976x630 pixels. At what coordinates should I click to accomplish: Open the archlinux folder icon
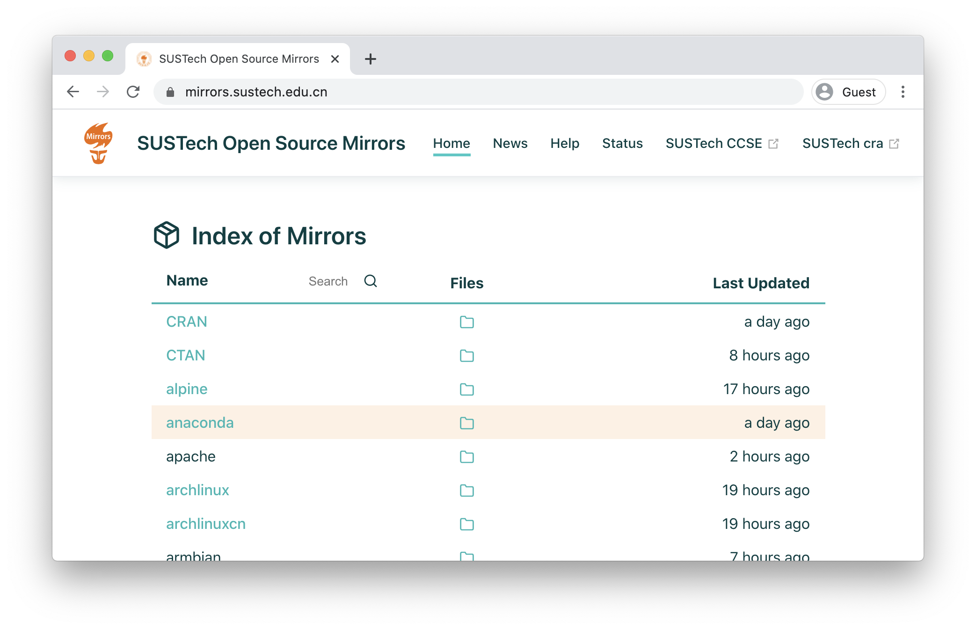466,491
